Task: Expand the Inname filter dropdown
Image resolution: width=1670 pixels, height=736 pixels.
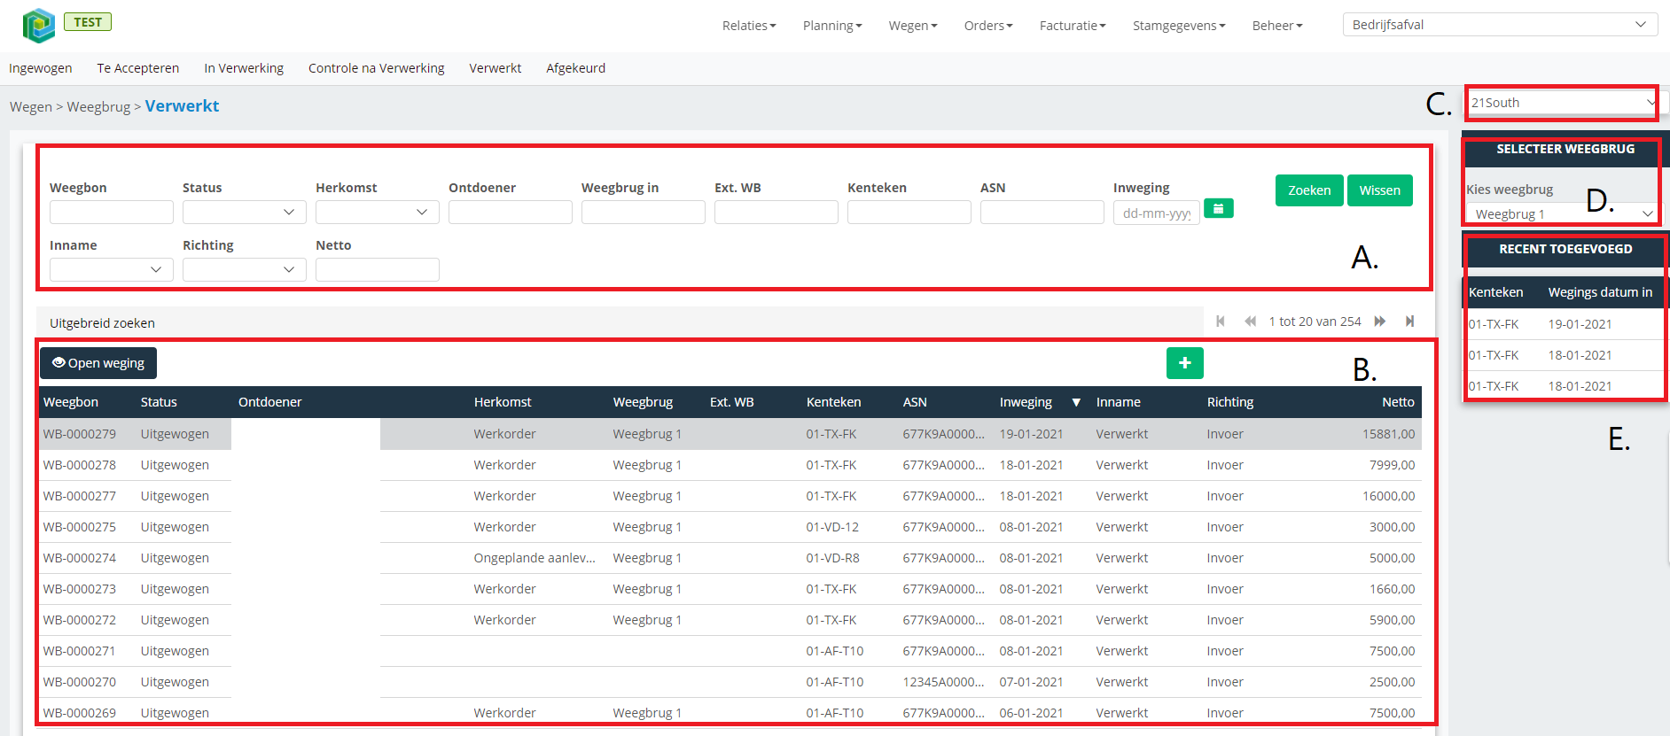Action: 112,269
